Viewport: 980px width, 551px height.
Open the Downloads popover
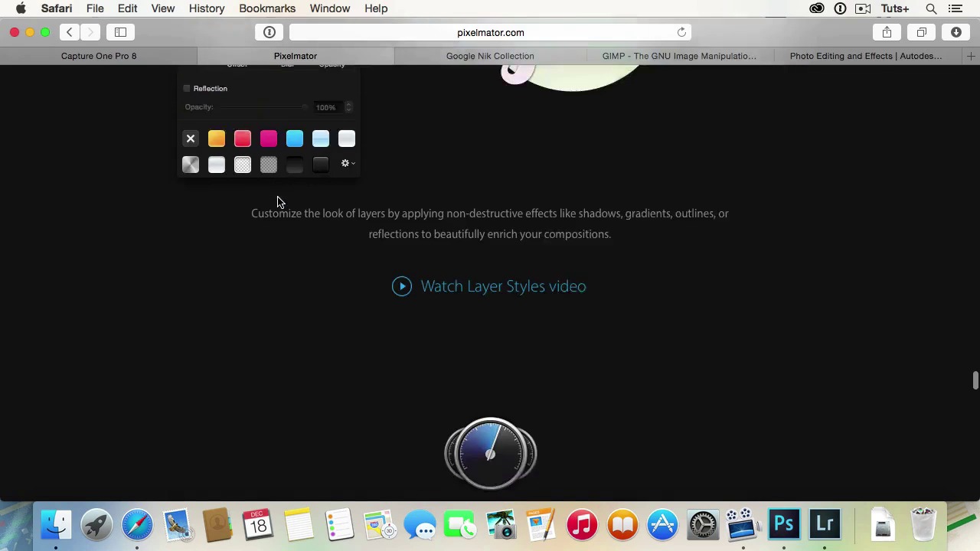[x=956, y=32]
